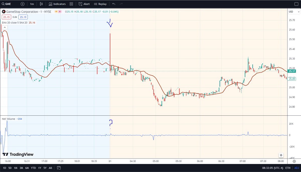Viewport: 301px width, 172px height.
Task: Start bar Replay mode
Action: click(100, 4)
